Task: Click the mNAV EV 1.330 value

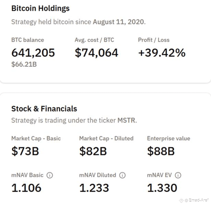Action: 162,188
